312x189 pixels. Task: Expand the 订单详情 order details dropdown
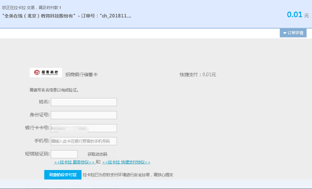(x=293, y=33)
